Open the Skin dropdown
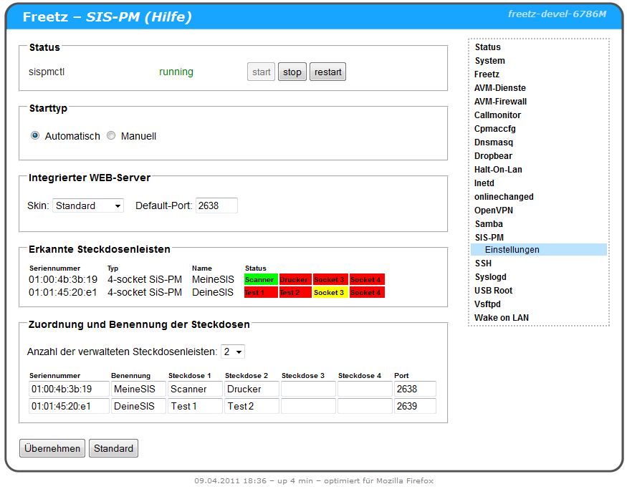Screen dimensions: 627x489 point(88,205)
